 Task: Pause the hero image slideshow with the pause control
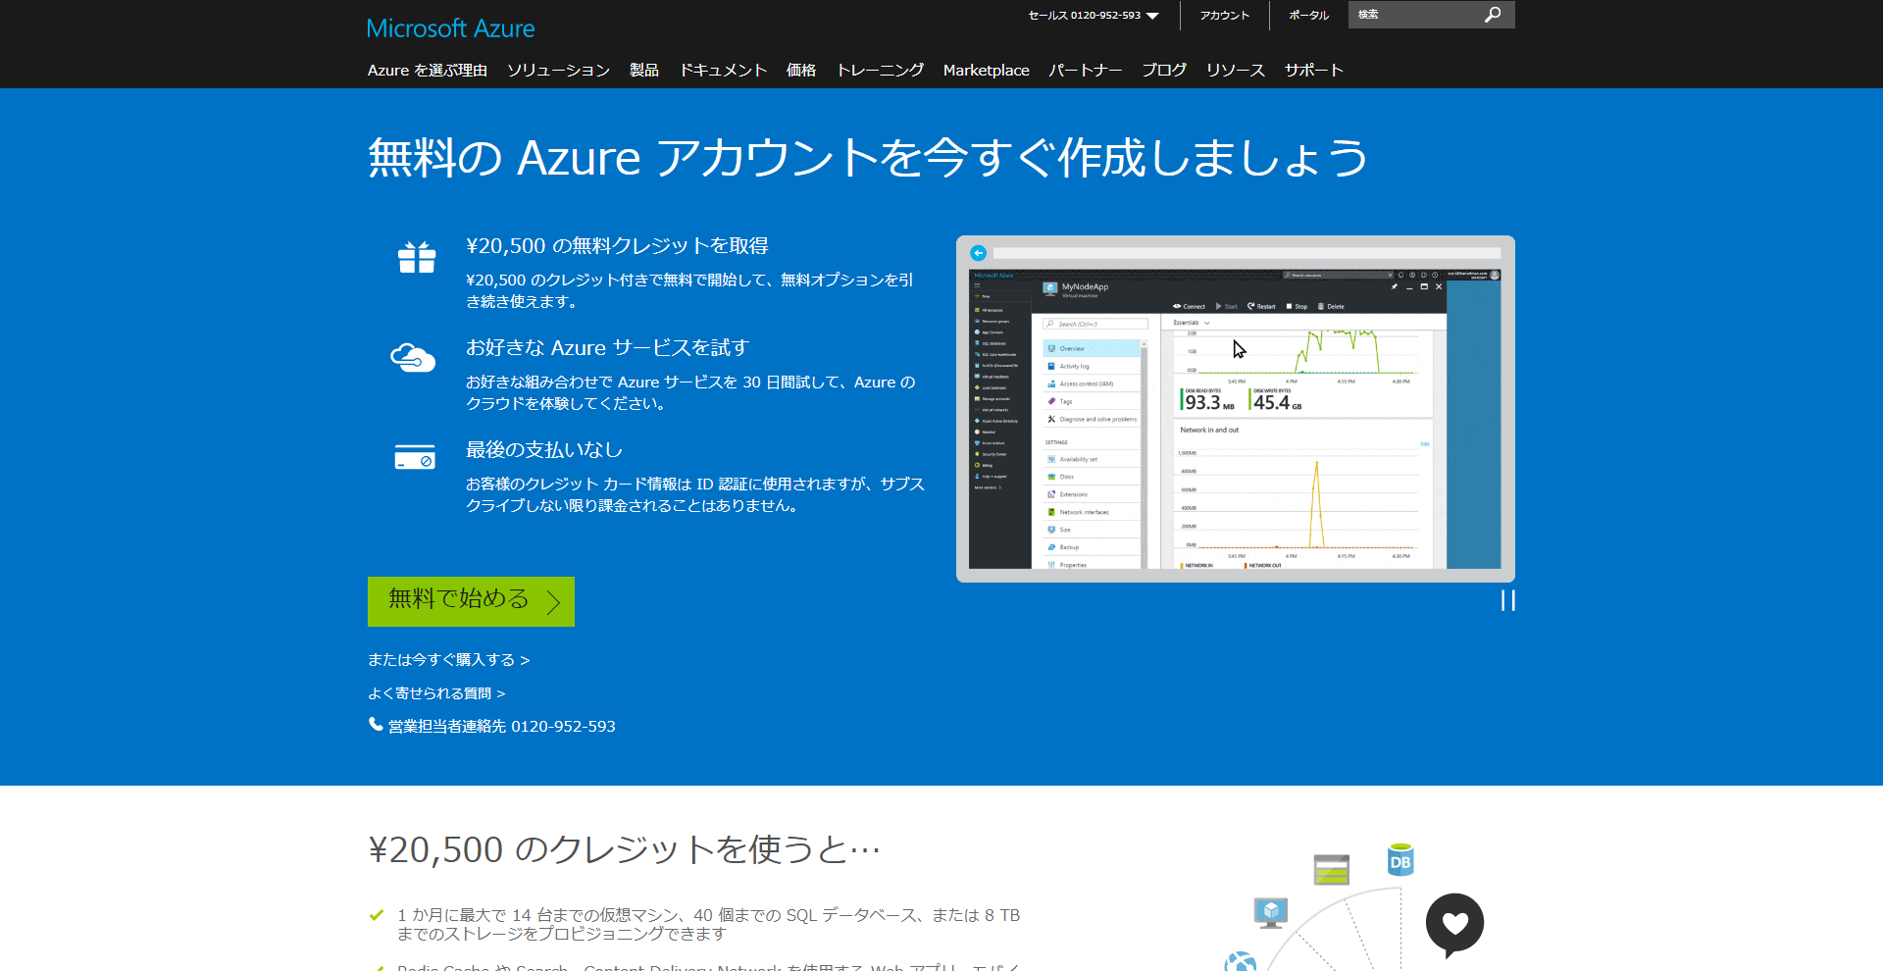click(1507, 601)
